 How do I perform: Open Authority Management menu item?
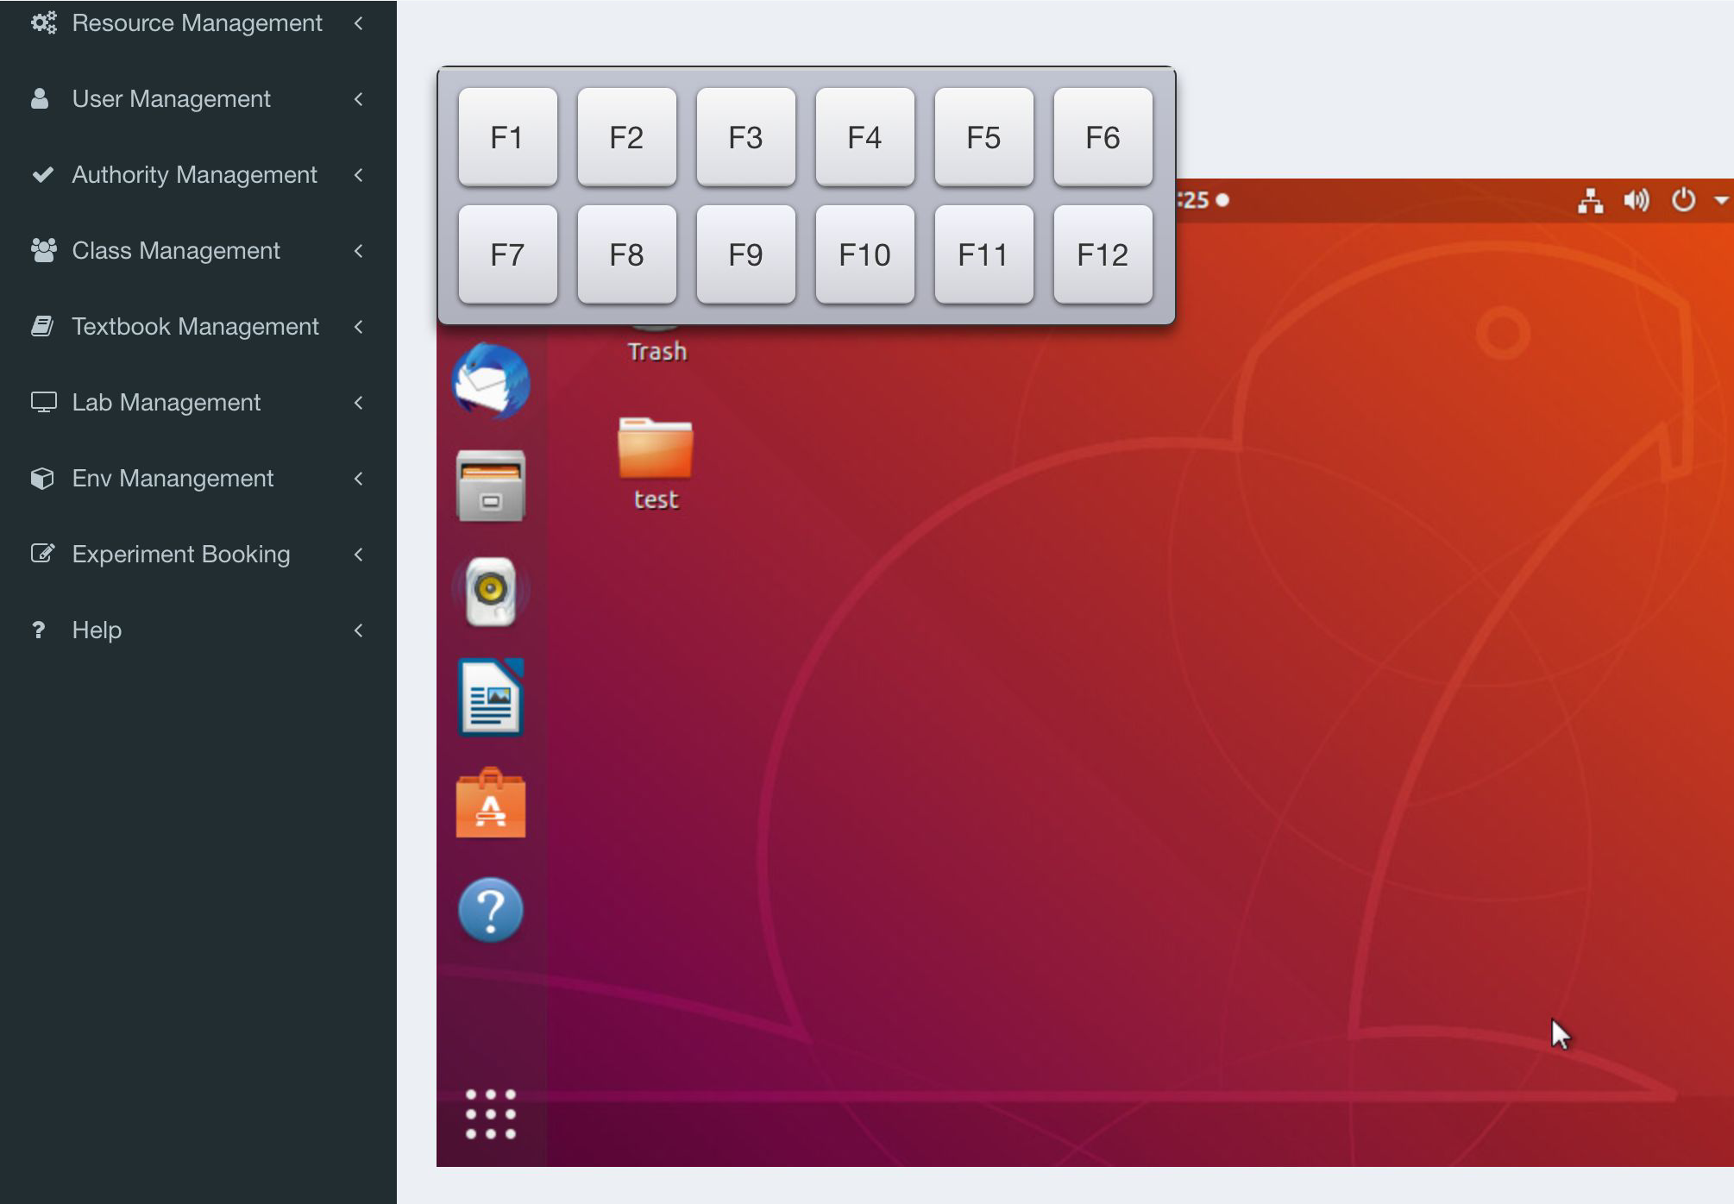click(198, 174)
